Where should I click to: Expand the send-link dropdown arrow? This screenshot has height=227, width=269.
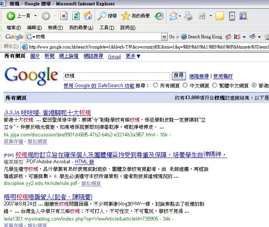coord(259,37)
